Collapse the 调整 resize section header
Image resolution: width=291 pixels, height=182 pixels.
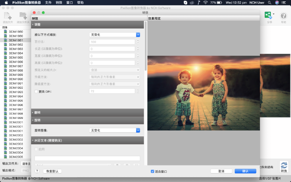pyautogui.click(x=87, y=25)
